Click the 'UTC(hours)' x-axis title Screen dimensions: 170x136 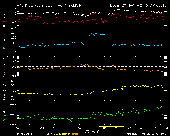[92, 132]
